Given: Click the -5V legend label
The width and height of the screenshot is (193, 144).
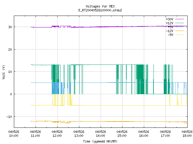Looking at the screenshot, I should coord(170,35).
